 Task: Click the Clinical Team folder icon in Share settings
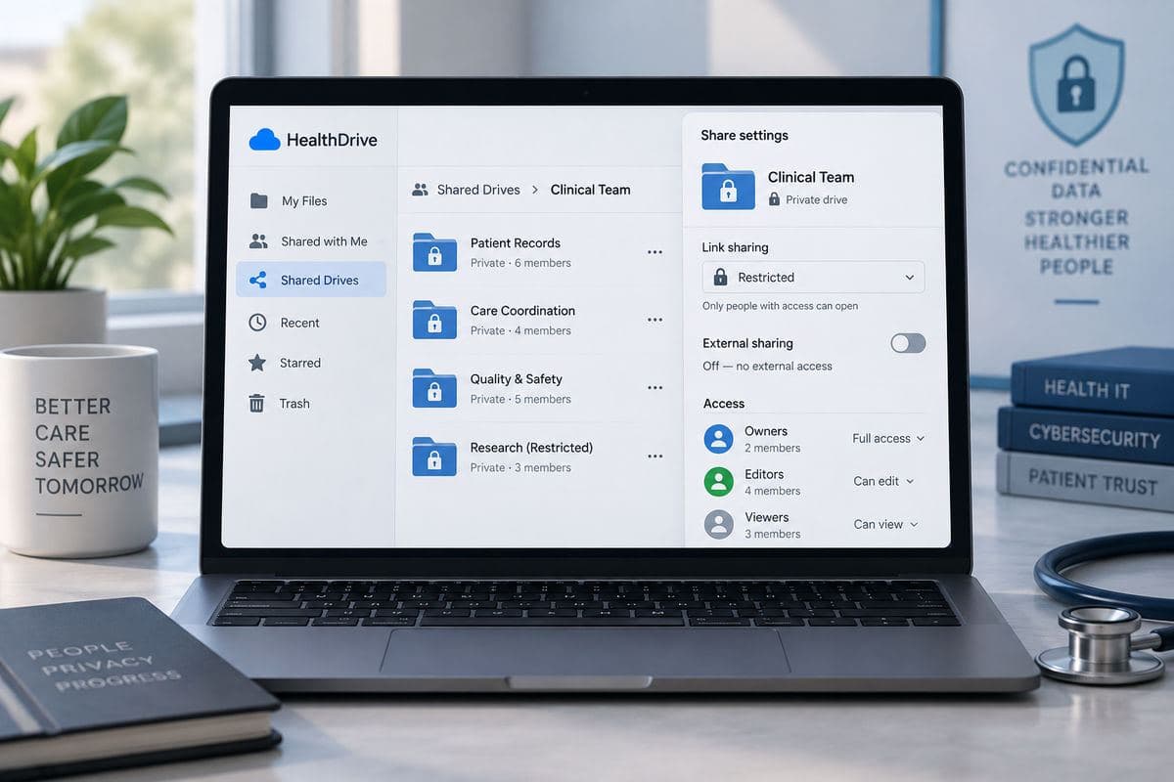pyautogui.click(x=728, y=187)
